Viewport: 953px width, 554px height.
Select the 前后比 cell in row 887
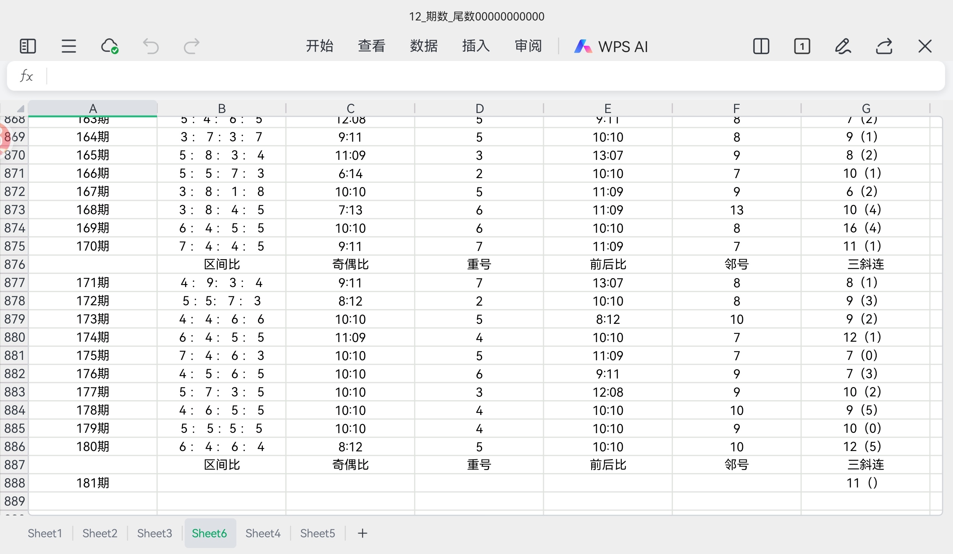[608, 464]
